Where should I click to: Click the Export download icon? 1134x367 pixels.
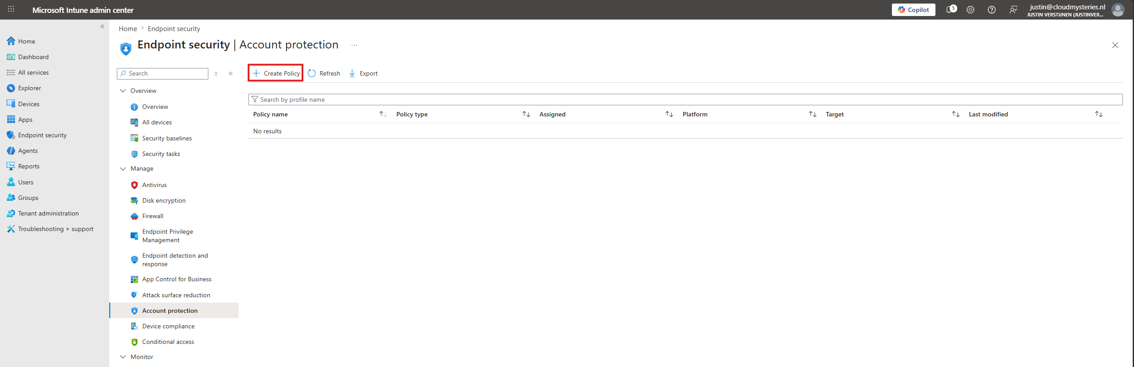(352, 73)
